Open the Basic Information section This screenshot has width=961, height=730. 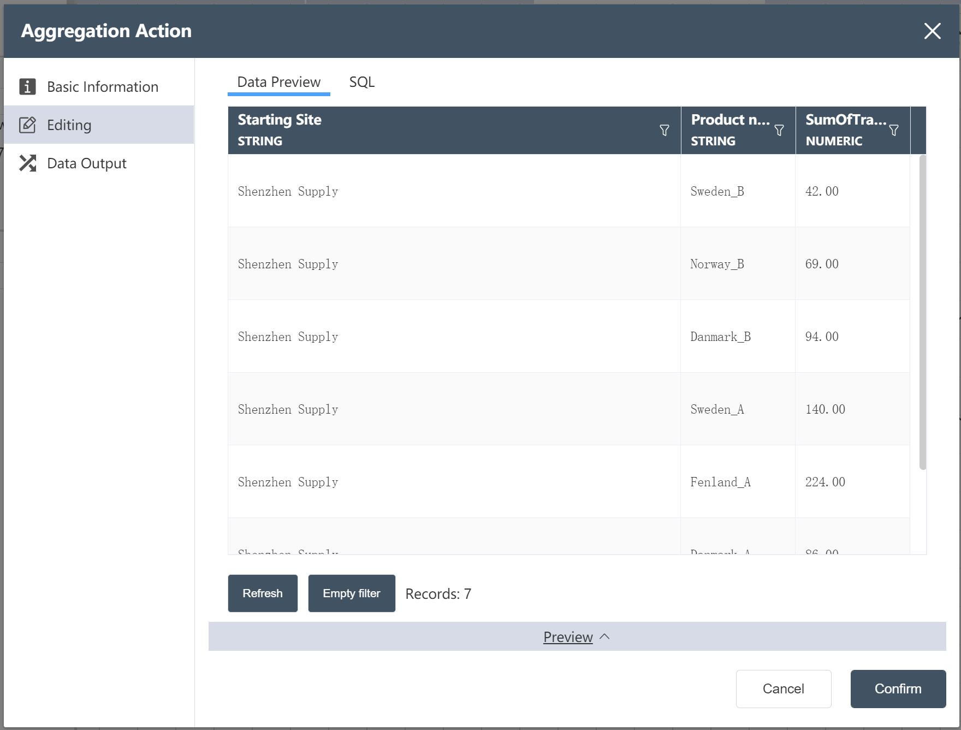pyautogui.click(x=99, y=86)
